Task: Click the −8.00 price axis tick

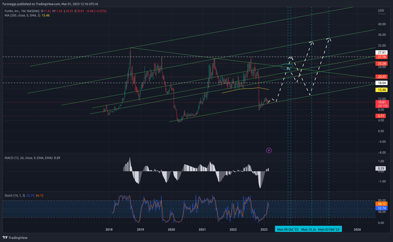Action: pos(382,153)
